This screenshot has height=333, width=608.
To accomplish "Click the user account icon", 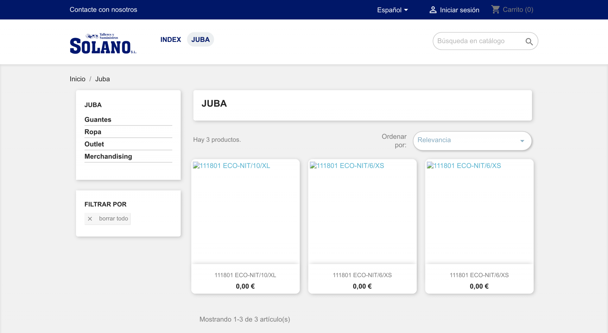I will 433,10.
